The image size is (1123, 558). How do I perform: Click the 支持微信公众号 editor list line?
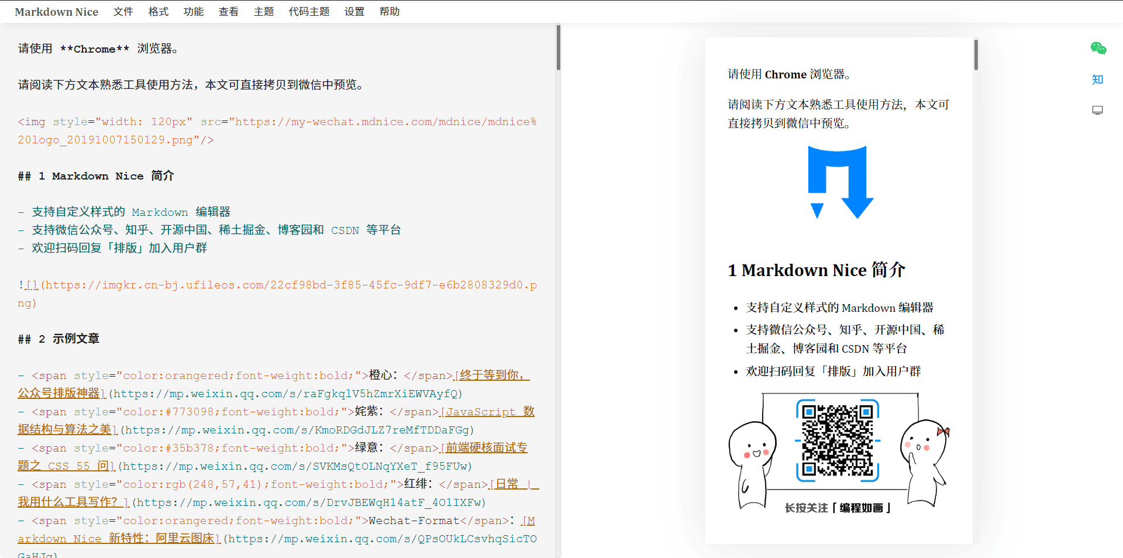[209, 230]
